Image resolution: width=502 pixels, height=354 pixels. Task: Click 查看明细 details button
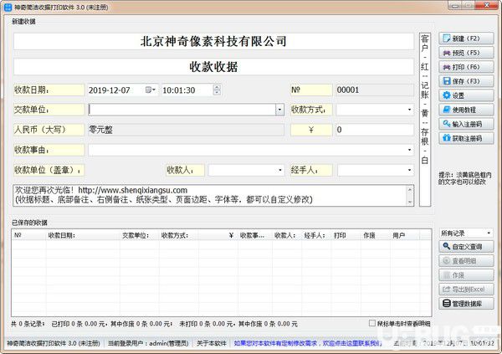click(466, 261)
